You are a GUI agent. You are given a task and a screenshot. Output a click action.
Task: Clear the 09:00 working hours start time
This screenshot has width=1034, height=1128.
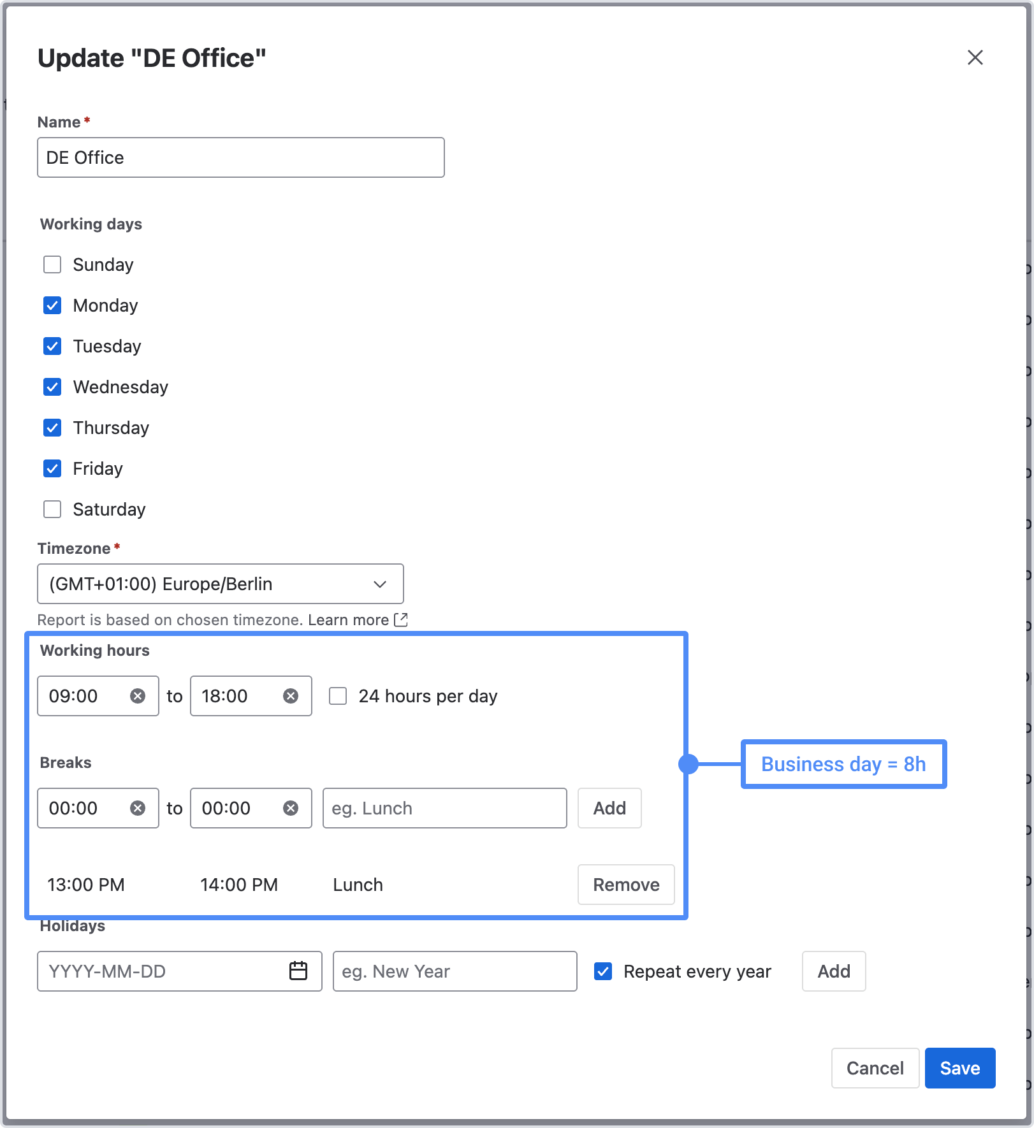point(137,696)
